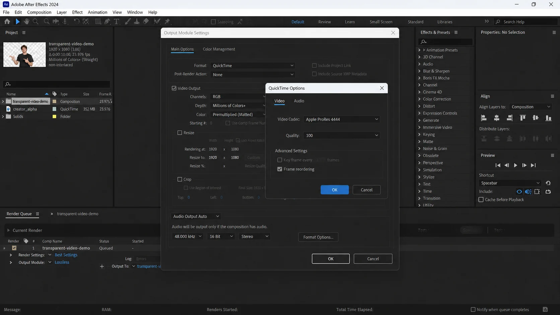
Task: Select the Eraser tool
Action: [146, 21]
